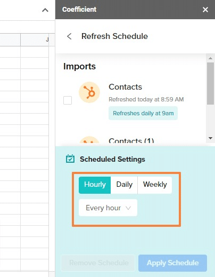Click the imports list scroll down arrow
This screenshot has width=215, height=277.
210,138
